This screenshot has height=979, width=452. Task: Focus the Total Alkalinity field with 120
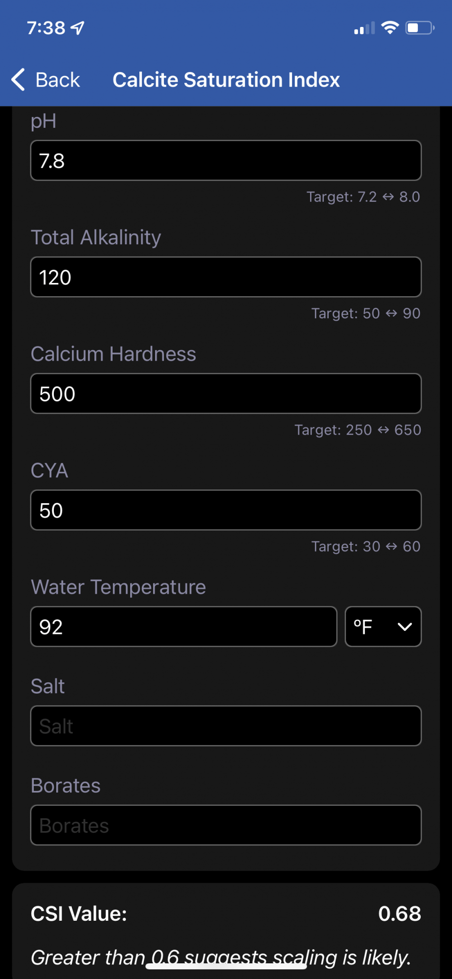point(226,277)
